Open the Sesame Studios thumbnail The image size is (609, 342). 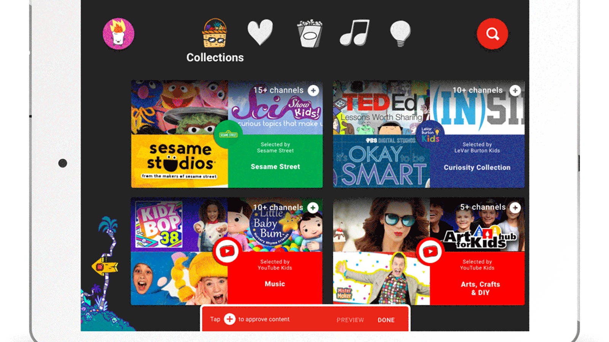[180, 161]
